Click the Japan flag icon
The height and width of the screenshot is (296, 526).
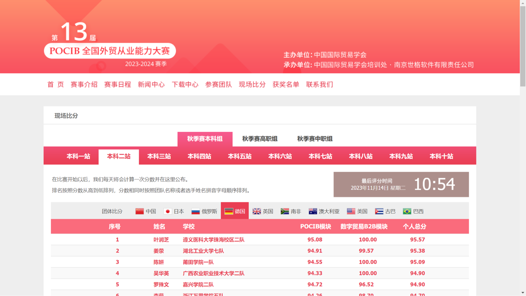[168, 211]
